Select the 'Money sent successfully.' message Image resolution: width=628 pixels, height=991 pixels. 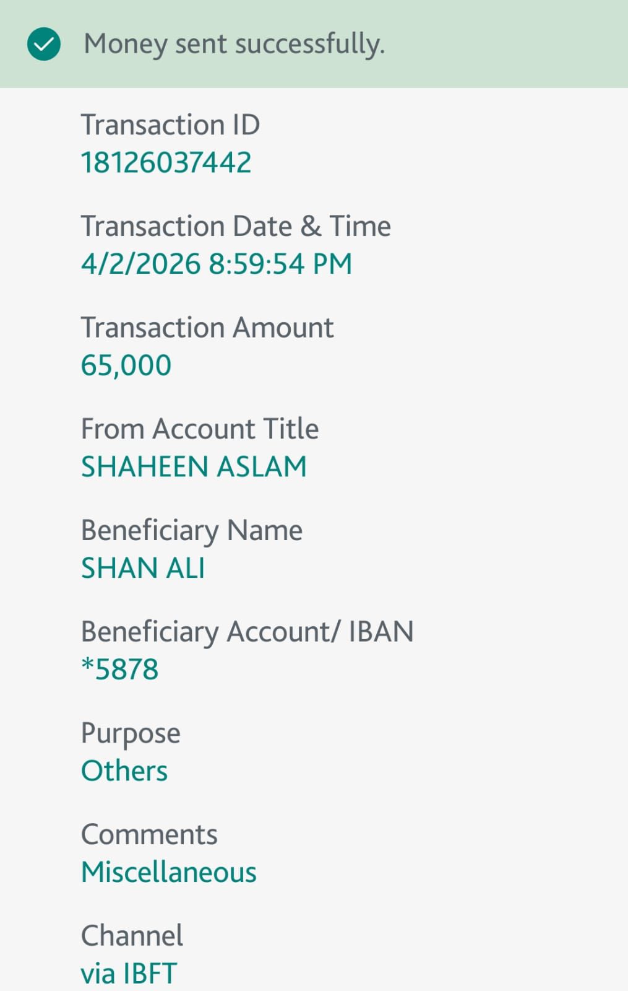click(234, 45)
